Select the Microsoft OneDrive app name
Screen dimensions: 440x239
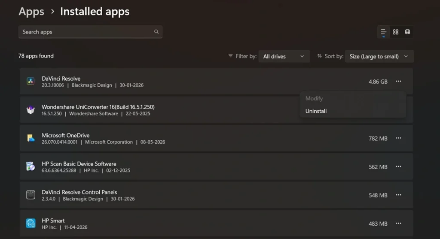click(65, 135)
